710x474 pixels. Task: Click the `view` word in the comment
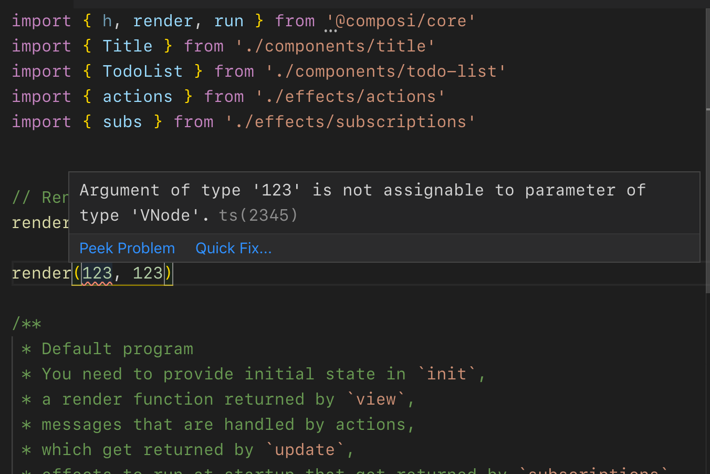coord(376,399)
